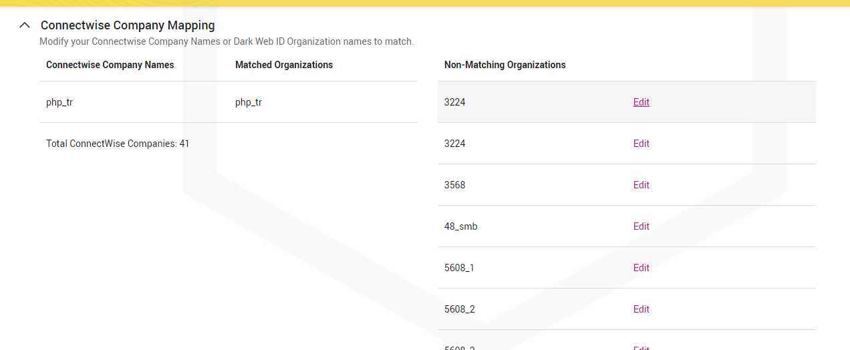The width and height of the screenshot is (850, 350).
Task: Select the 5608_2 organization name
Action: coord(459,309)
